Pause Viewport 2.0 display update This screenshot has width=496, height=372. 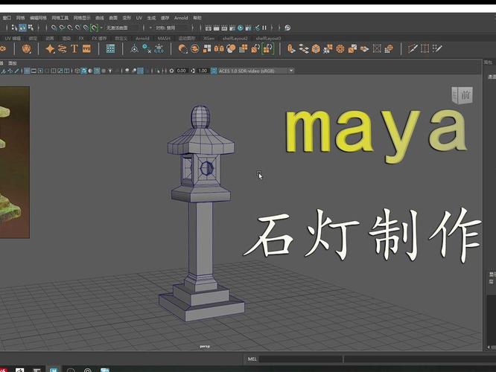(x=264, y=28)
